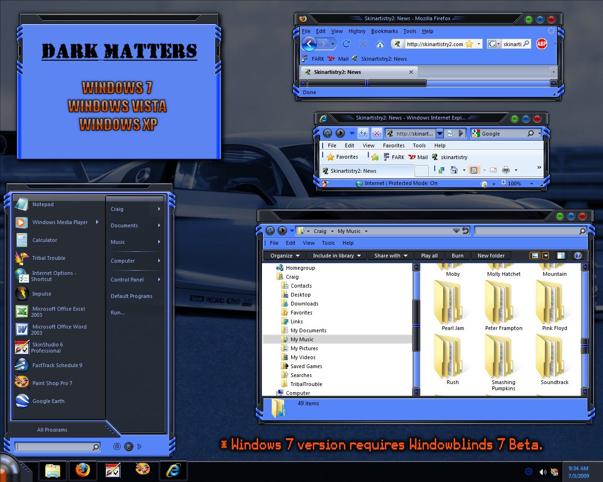Open the Favorites menu in Internet Explorer
This screenshot has width=603, height=482.
(394, 145)
